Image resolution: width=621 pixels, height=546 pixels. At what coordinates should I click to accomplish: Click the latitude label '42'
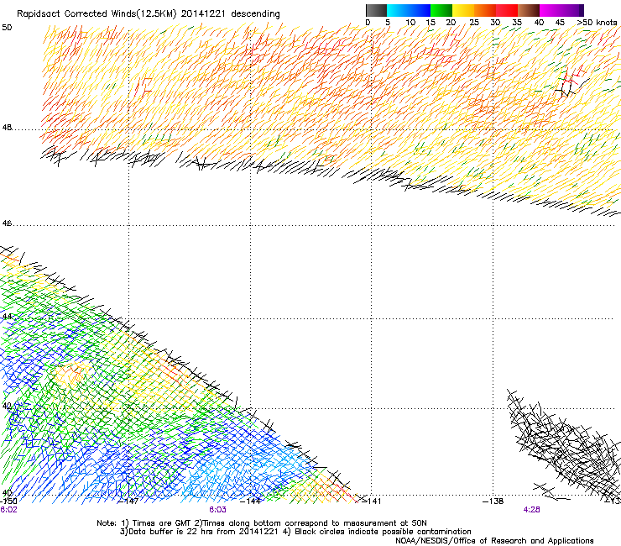pos(7,407)
